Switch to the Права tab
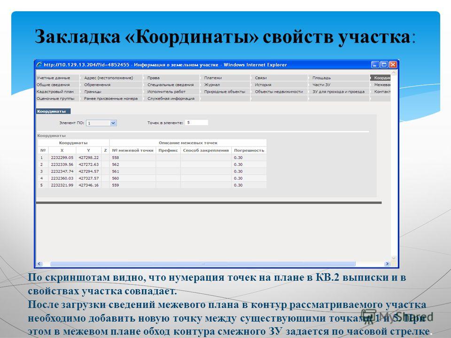Viewport: 451px width, 338px height. (153, 78)
